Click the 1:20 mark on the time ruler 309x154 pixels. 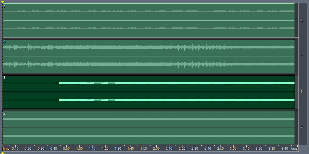click(105, 148)
